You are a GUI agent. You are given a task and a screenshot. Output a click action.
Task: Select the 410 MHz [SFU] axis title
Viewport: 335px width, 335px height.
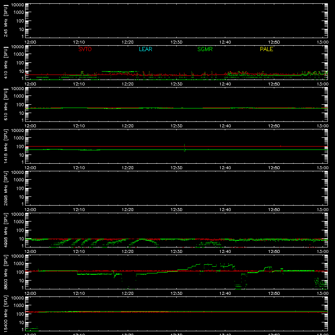pos(6,62)
